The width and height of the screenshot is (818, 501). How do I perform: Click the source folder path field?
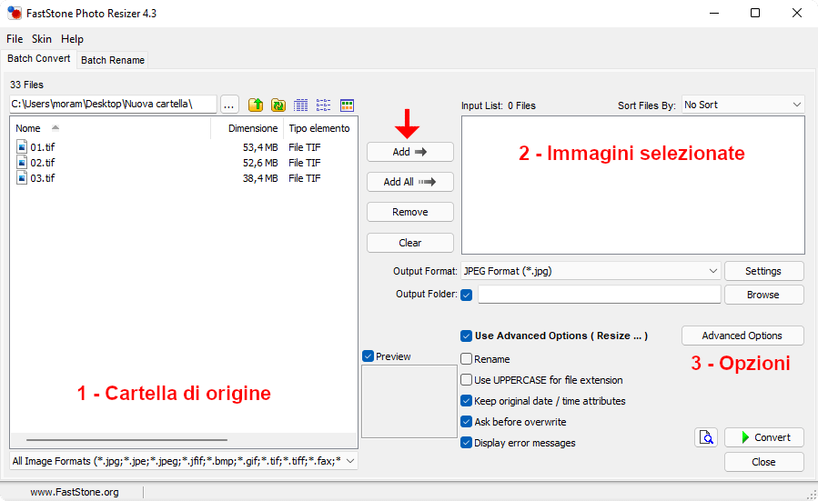[x=113, y=104]
